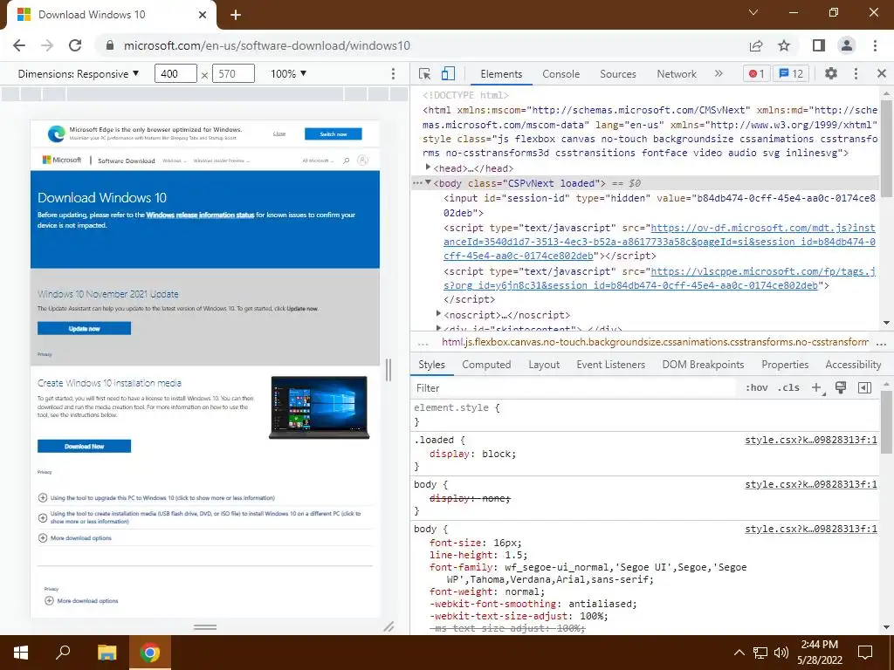Expand the noscript element node
This screenshot has height=670, width=894.
[x=438, y=314]
